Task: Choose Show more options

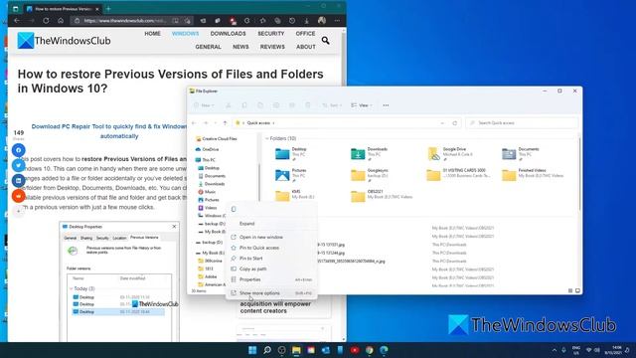Action: [271, 293]
